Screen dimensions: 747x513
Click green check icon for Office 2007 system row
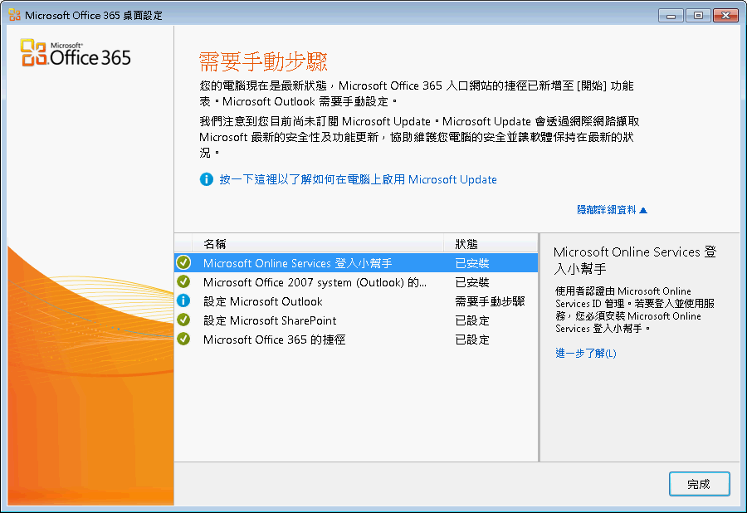(x=183, y=281)
